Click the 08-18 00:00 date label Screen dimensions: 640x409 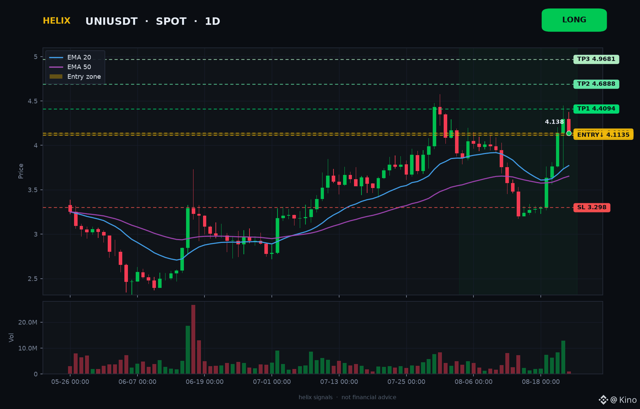541,382
